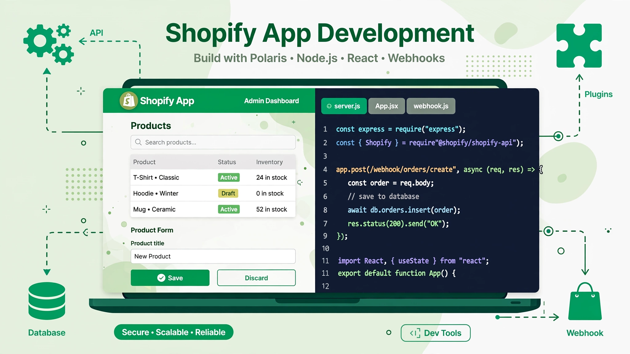Click the Product column header
The image size is (630, 354).
click(x=144, y=162)
